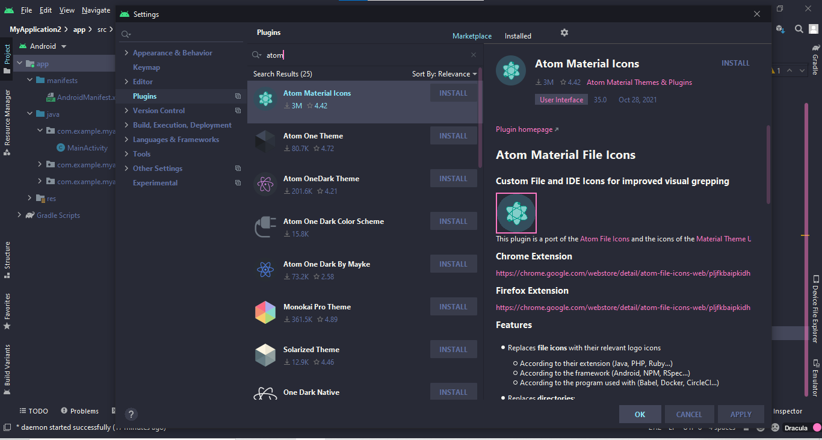Open the Problems tool window tab
This screenshot has height=440, width=822.
click(x=79, y=411)
